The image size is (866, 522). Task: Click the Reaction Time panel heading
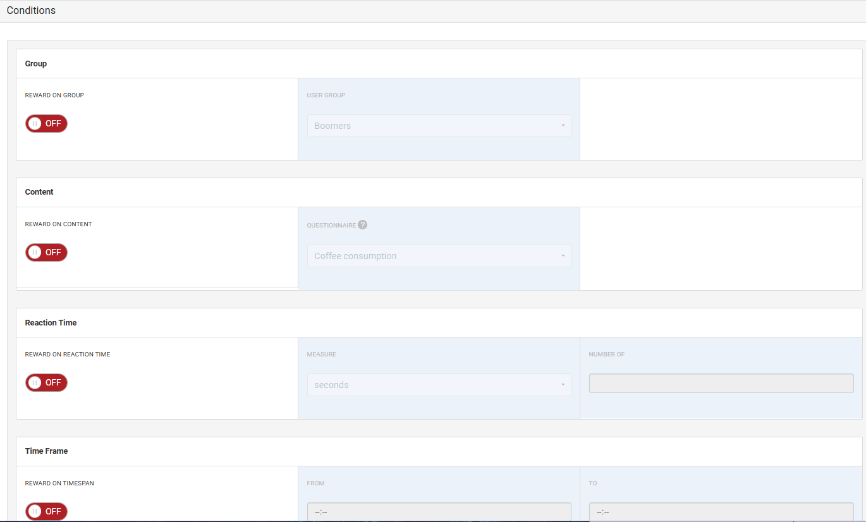[51, 323]
